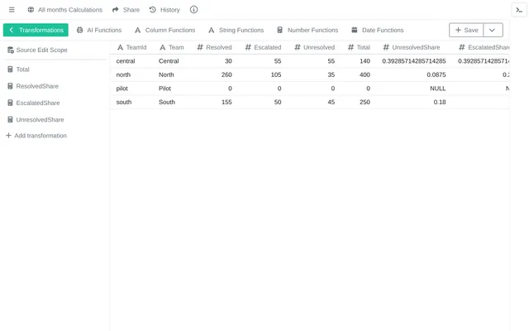This screenshot has width=529, height=331.
Task: Open the Number Functions tab
Action: click(x=307, y=30)
